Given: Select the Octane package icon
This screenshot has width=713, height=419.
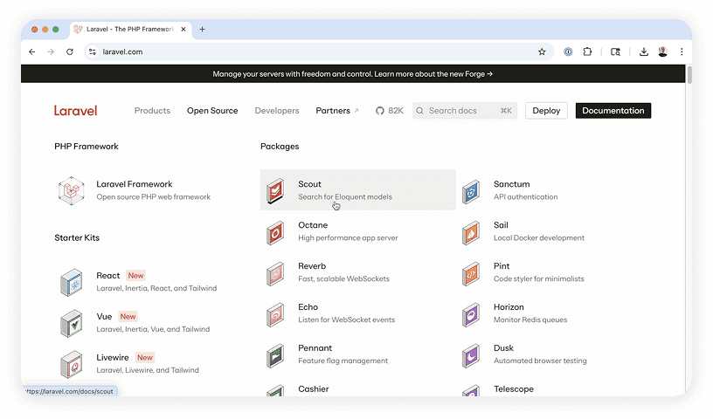Looking at the screenshot, I should tap(275, 232).
